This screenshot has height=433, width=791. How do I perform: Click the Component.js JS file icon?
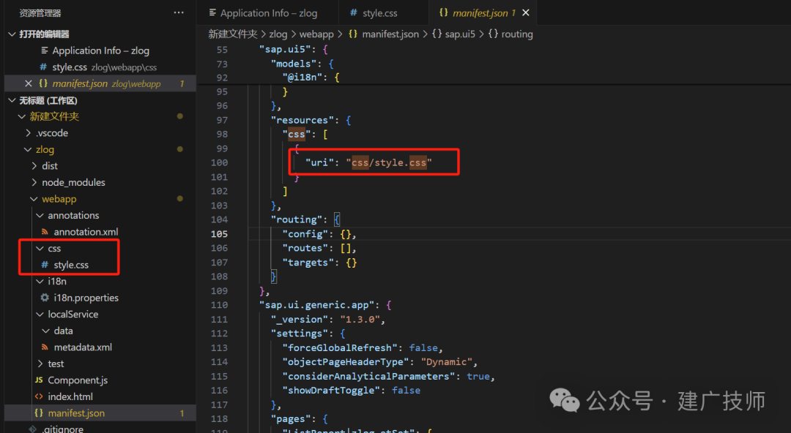pos(39,380)
